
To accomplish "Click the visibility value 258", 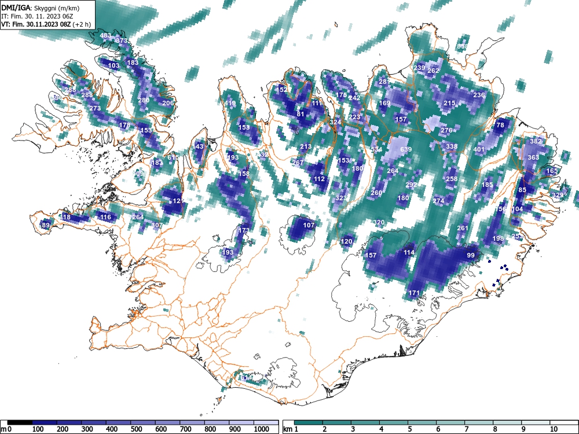I will [452, 179].
